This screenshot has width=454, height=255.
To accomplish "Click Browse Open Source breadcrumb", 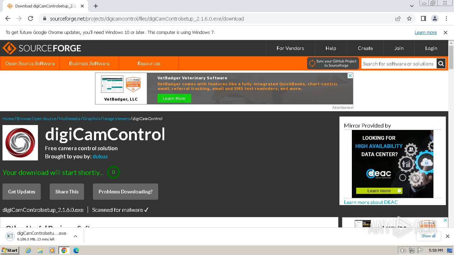I will click(36, 119).
